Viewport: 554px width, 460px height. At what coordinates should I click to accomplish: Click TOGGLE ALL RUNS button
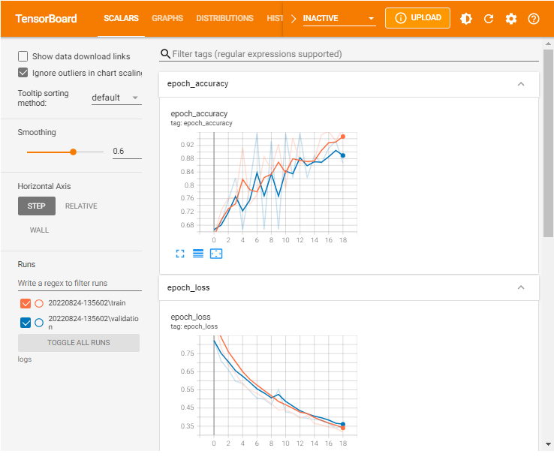(x=79, y=343)
